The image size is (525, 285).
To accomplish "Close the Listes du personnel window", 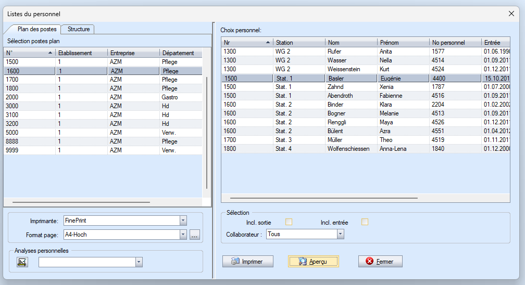I will pyautogui.click(x=511, y=14).
